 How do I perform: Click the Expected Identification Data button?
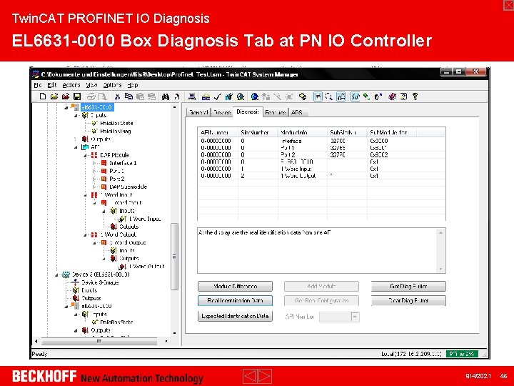pos(235,316)
